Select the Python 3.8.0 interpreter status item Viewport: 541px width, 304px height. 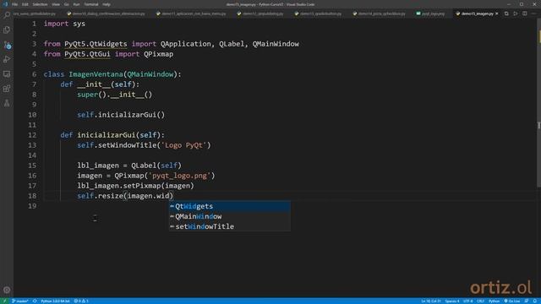pos(55,301)
